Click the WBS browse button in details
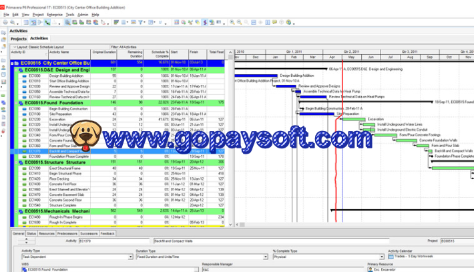This screenshot has height=272, width=474. click(196, 269)
